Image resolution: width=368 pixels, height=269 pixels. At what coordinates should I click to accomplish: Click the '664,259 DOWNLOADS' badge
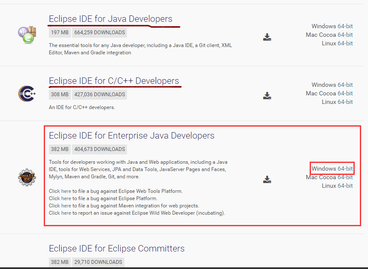pyautogui.click(x=100, y=33)
